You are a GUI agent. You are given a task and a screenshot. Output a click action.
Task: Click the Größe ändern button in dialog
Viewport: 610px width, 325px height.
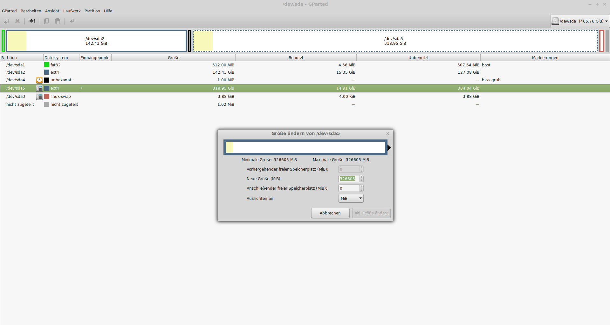pyautogui.click(x=371, y=213)
